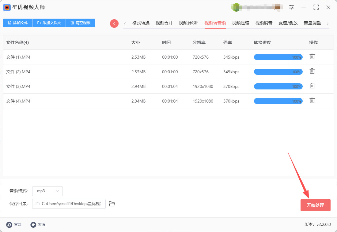Expand the 音频格式 mp3 dropdown
Viewport: 337px width, 232px height.
pos(47,191)
